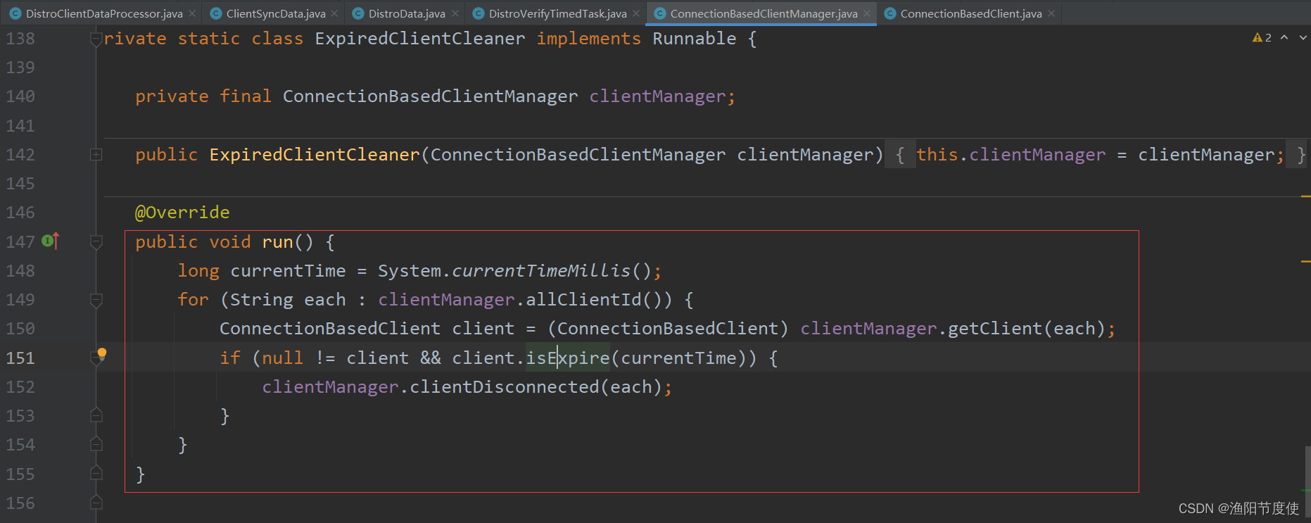Click fold end marker at line 155
Screen dimensions: 1311x523
pos(96,473)
